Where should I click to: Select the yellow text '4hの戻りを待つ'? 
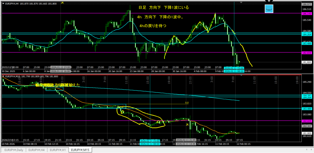pyautogui.click(x=153, y=26)
